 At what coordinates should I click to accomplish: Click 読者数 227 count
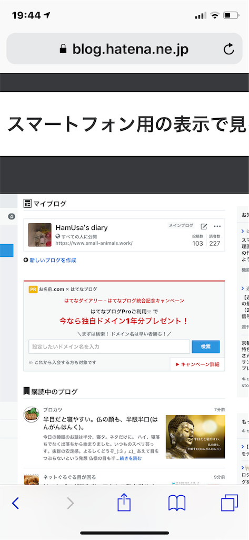215,240
